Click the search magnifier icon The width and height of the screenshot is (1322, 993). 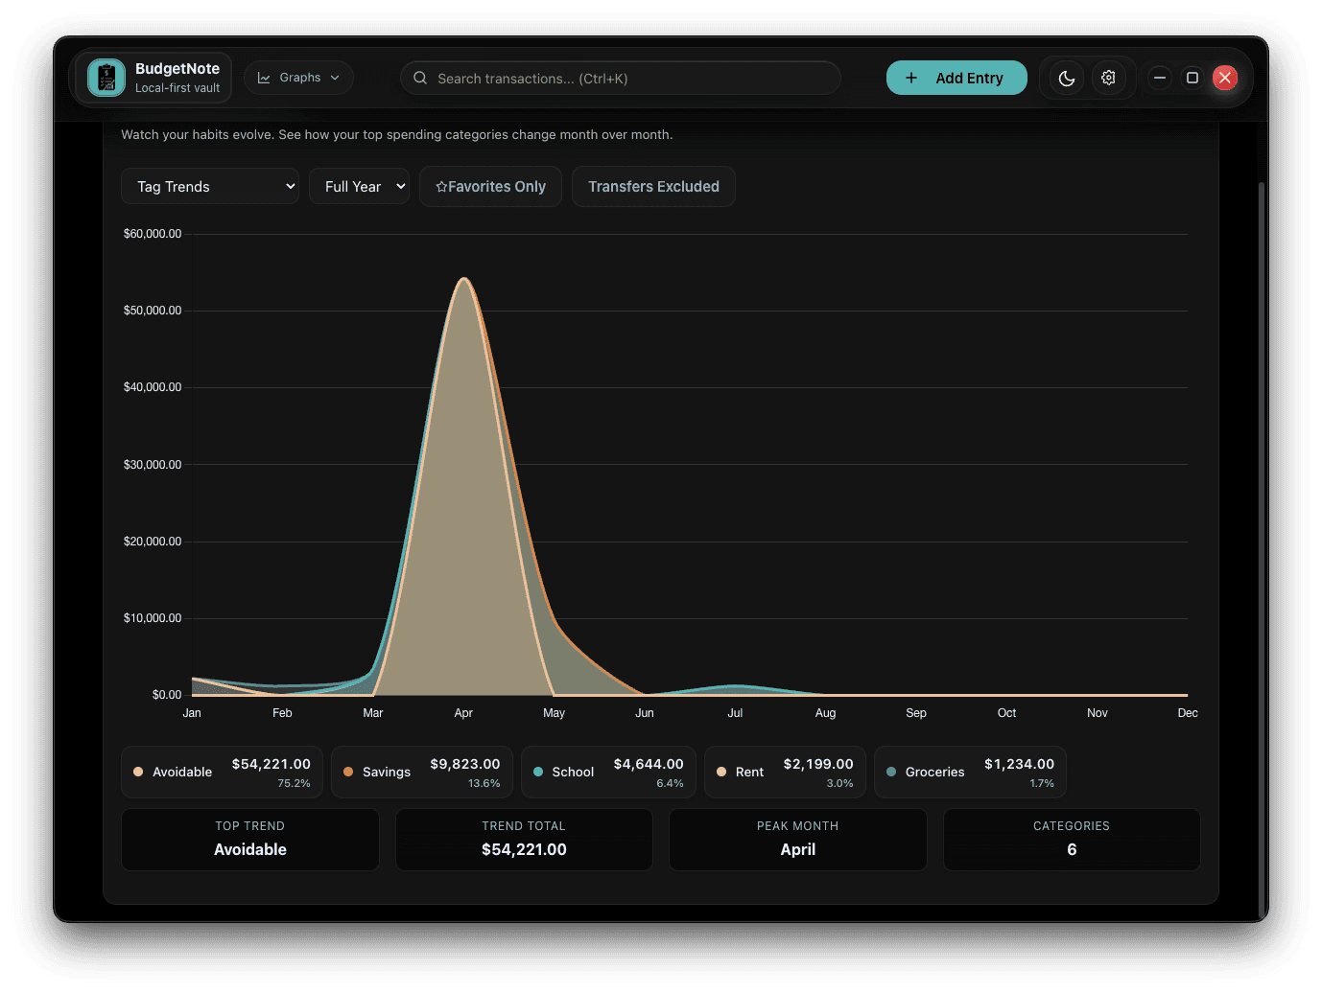point(420,78)
